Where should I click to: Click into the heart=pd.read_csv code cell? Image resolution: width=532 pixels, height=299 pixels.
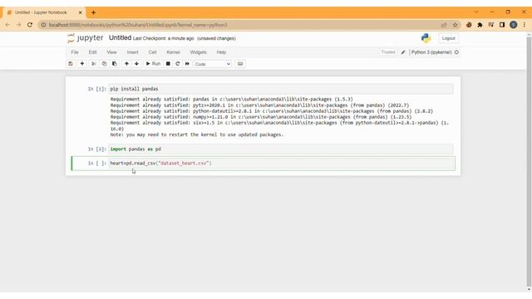pyautogui.click(x=282, y=164)
